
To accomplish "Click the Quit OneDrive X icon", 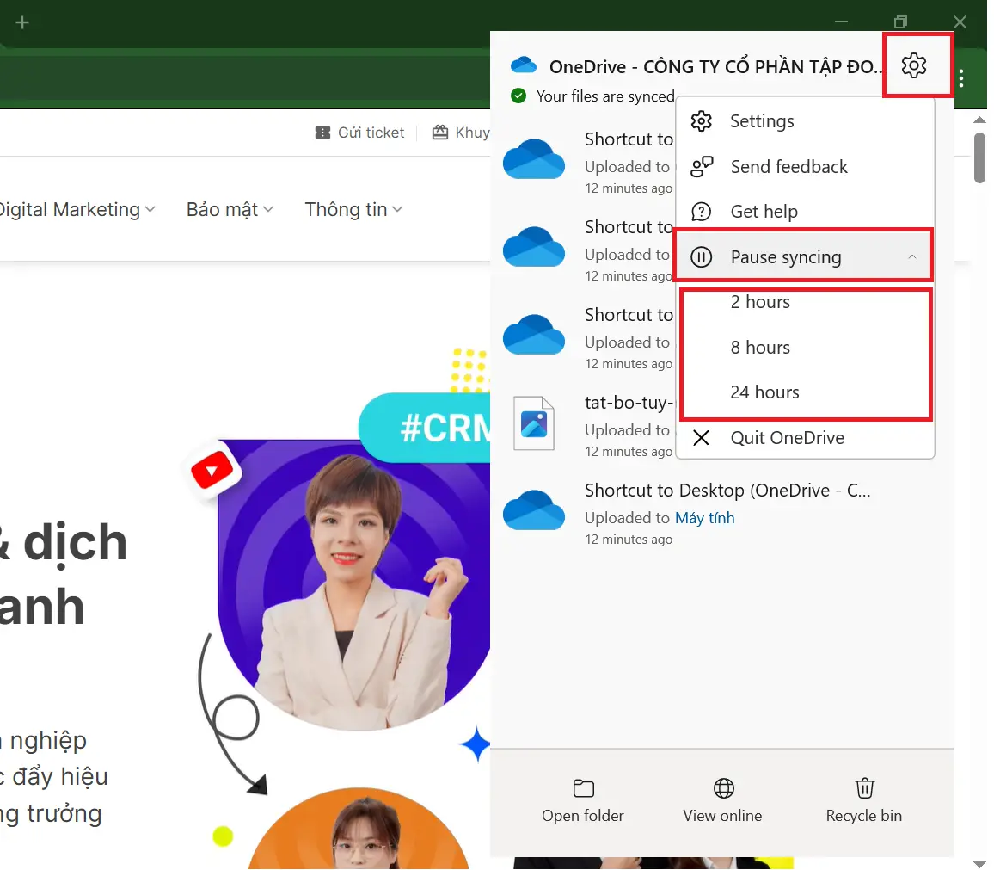I will [702, 438].
